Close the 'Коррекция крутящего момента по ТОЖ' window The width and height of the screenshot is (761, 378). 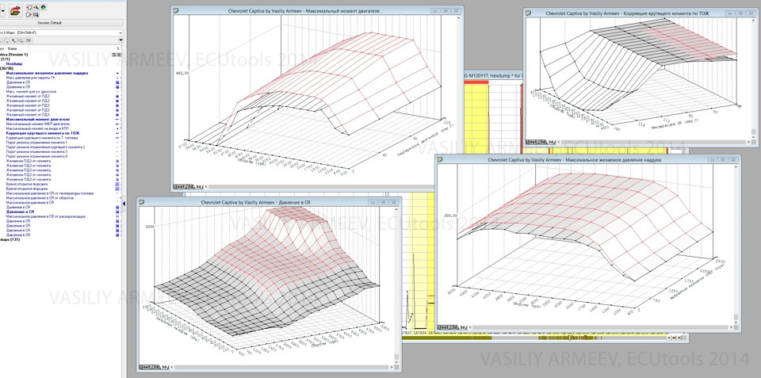point(750,13)
